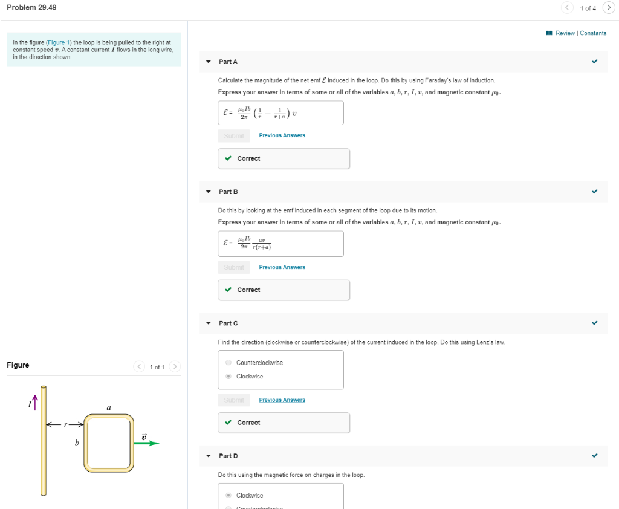Screen dimensions: 619x509
Task: Click the Submit button in Part C
Action: tap(233, 400)
